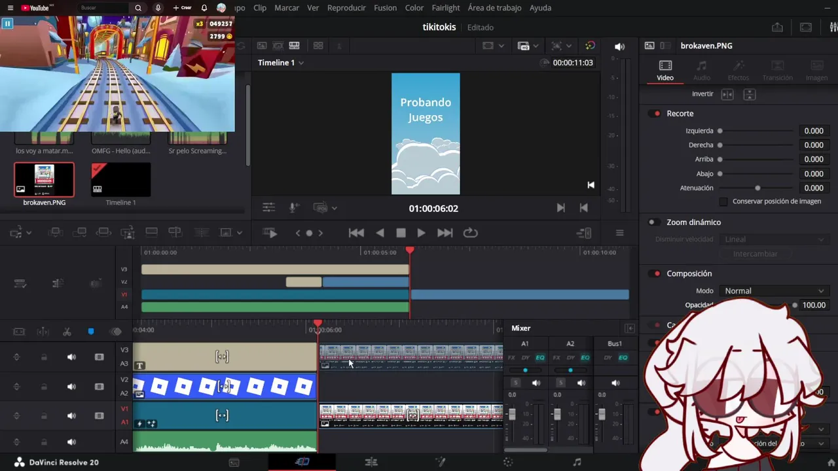Screen dimensions: 838x471
Task: Pause the YouTube video overlay
Action: [x=7, y=24]
